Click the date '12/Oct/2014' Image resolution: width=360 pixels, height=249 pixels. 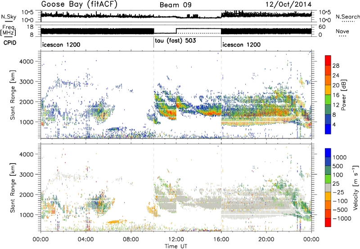tap(288, 4)
